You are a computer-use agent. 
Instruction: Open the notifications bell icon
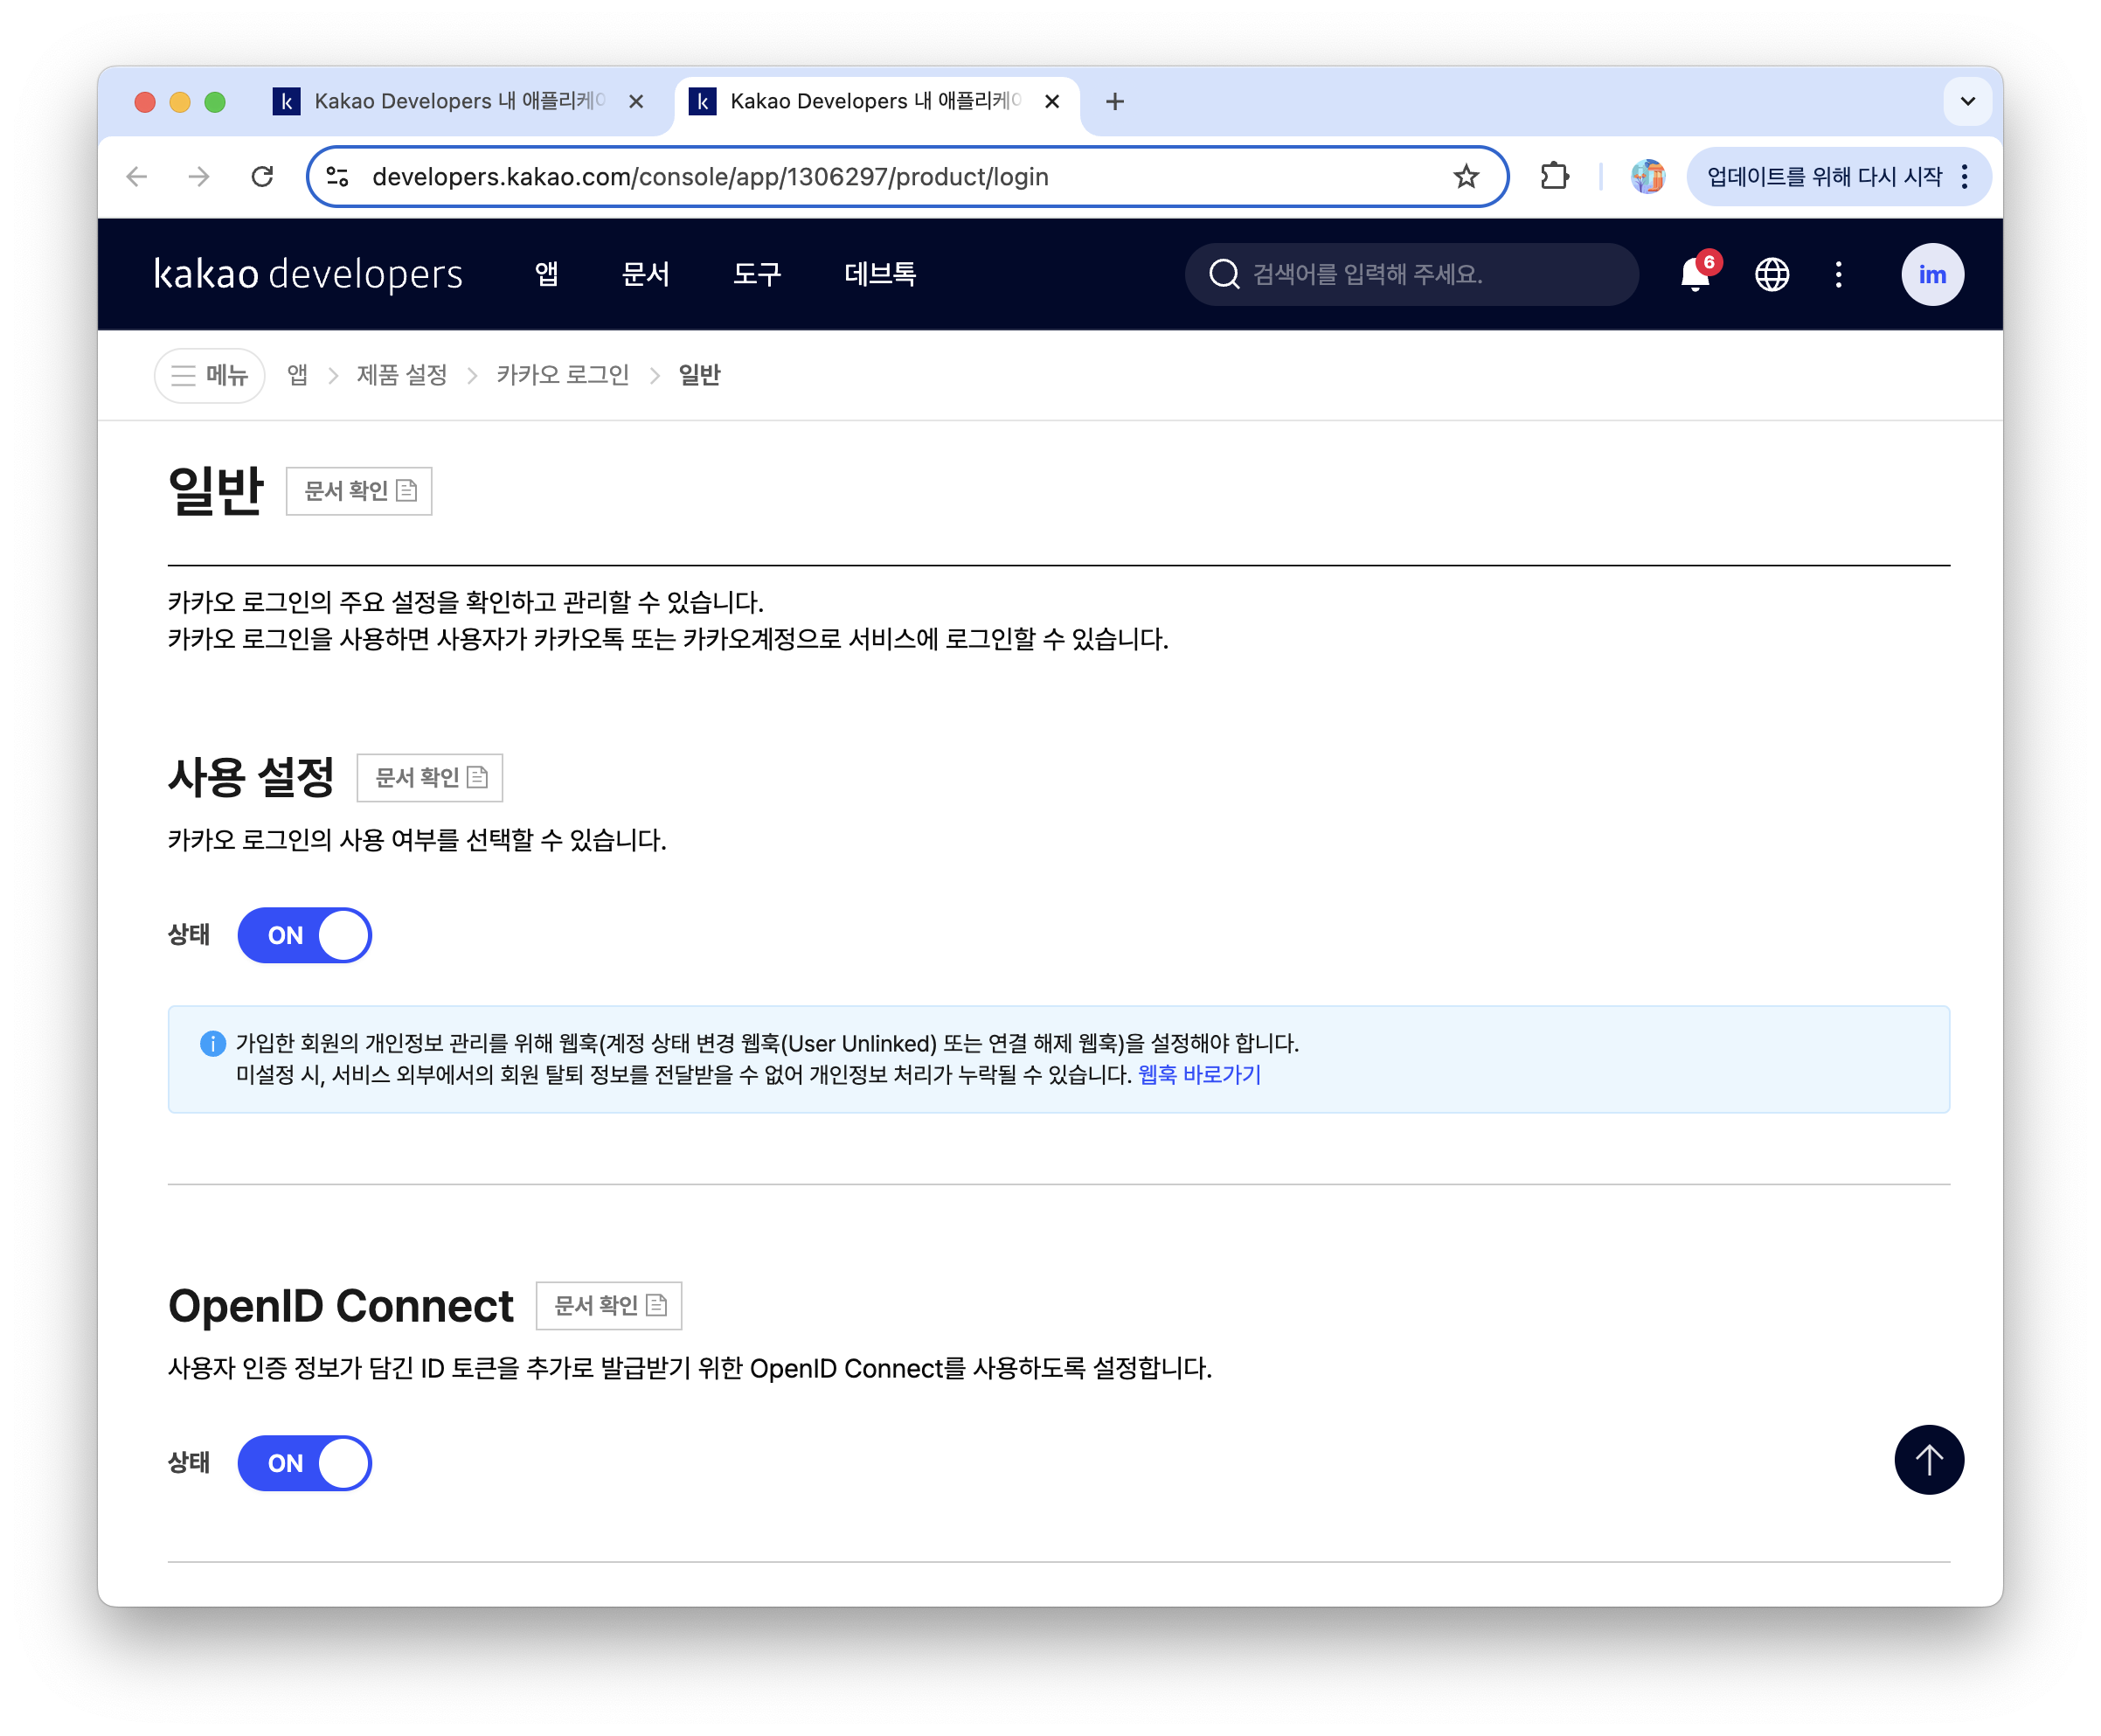coord(1694,274)
